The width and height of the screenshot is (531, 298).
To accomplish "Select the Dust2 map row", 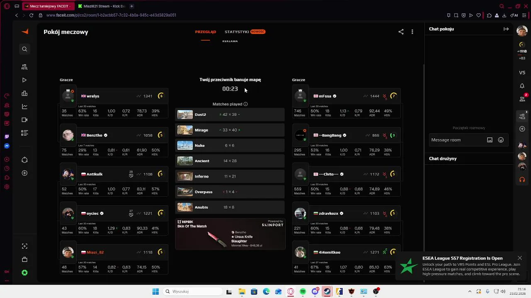I will pos(230,115).
